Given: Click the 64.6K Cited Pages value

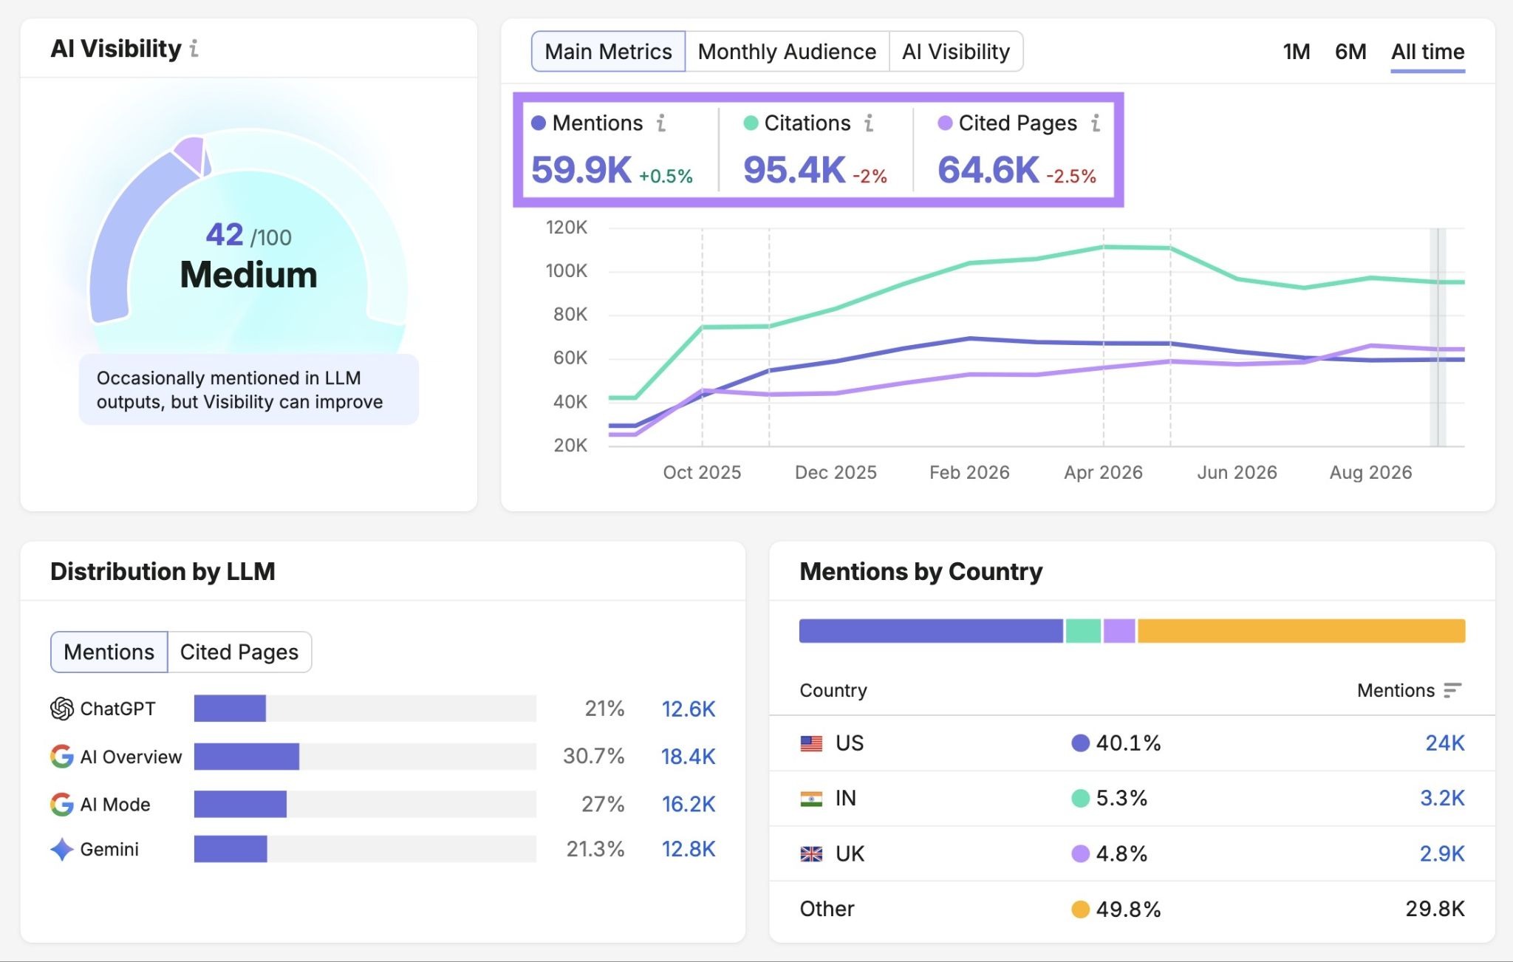Looking at the screenshot, I should [988, 171].
